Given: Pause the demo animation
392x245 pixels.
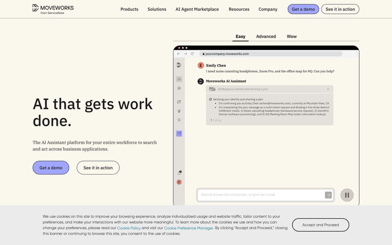Looking at the screenshot, I should 347,195.
